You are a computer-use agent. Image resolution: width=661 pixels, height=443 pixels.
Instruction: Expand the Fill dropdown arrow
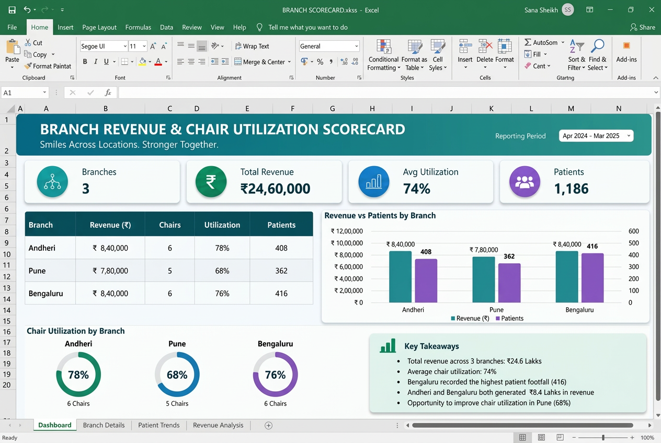pyautogui.click(x=545, y=54)
